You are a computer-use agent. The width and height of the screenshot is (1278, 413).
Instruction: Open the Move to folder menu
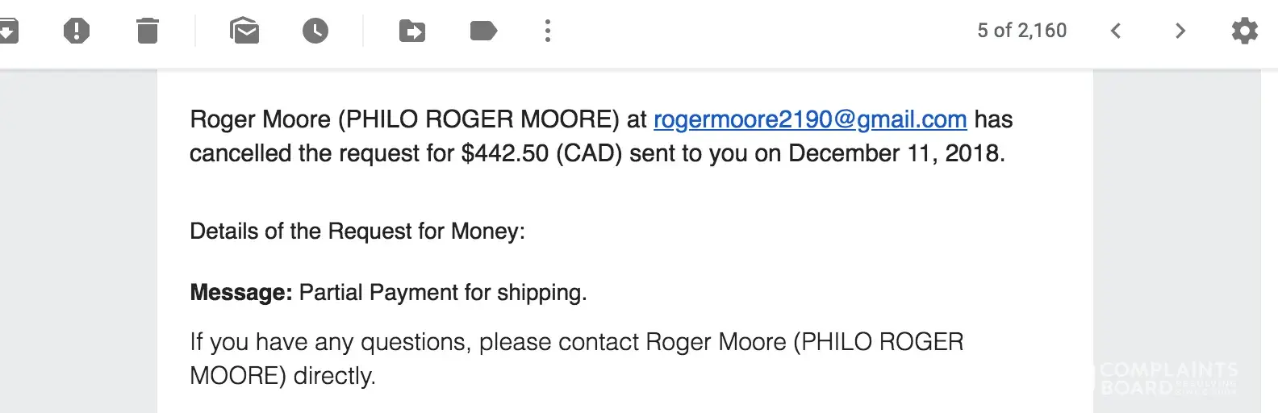[x=412, y=31]
